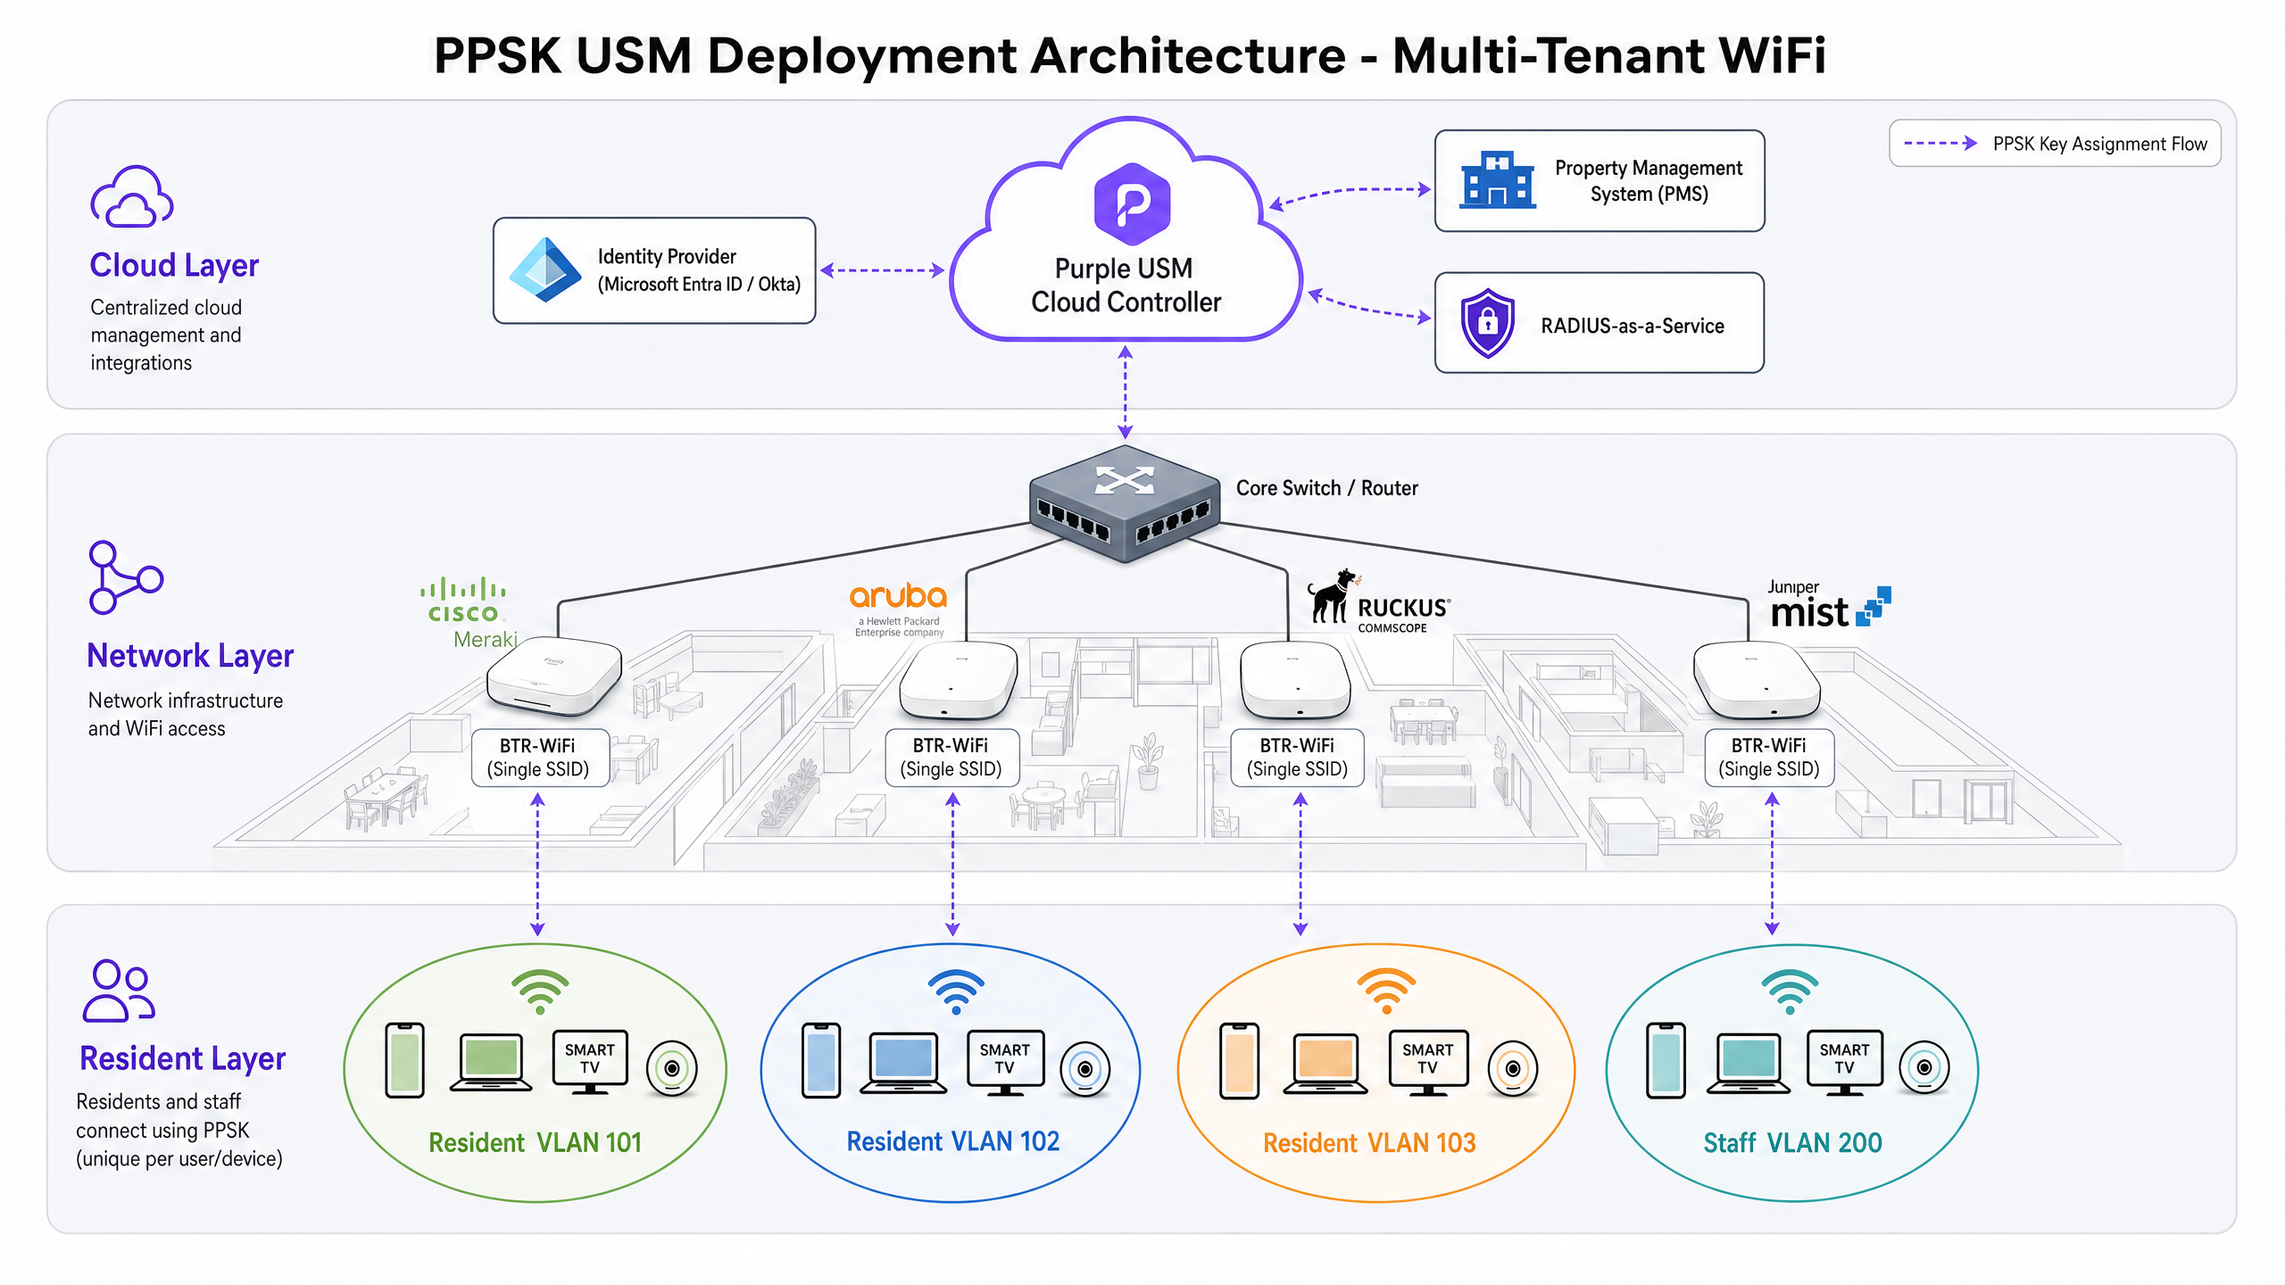Click the Staff VLAN 200 label

pos(1792,1142)
